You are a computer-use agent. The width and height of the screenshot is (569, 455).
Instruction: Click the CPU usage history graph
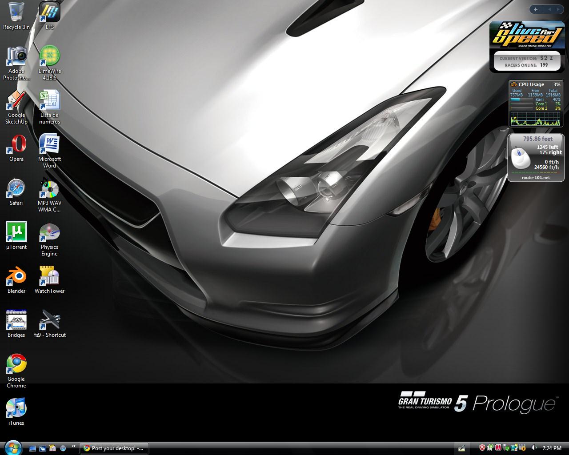535,119
